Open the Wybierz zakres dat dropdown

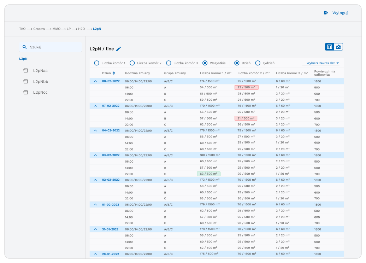coord(323,63)
